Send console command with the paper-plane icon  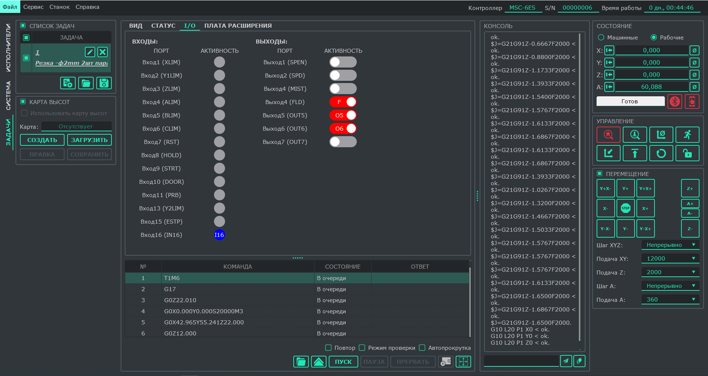click(566, 361)
